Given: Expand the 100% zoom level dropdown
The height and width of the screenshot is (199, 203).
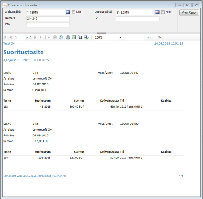Looking at the screenshot, I should [x=121, y=37].
